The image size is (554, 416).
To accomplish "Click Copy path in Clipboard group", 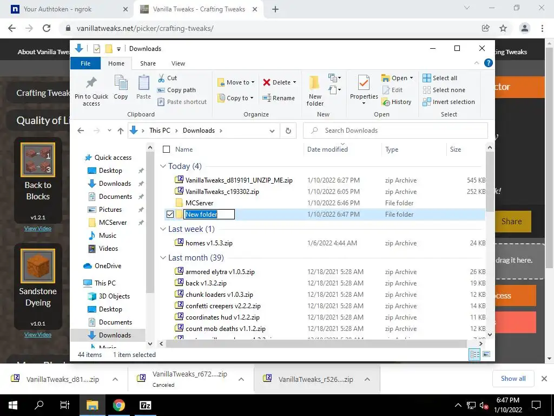I will [x=177, y=90].
